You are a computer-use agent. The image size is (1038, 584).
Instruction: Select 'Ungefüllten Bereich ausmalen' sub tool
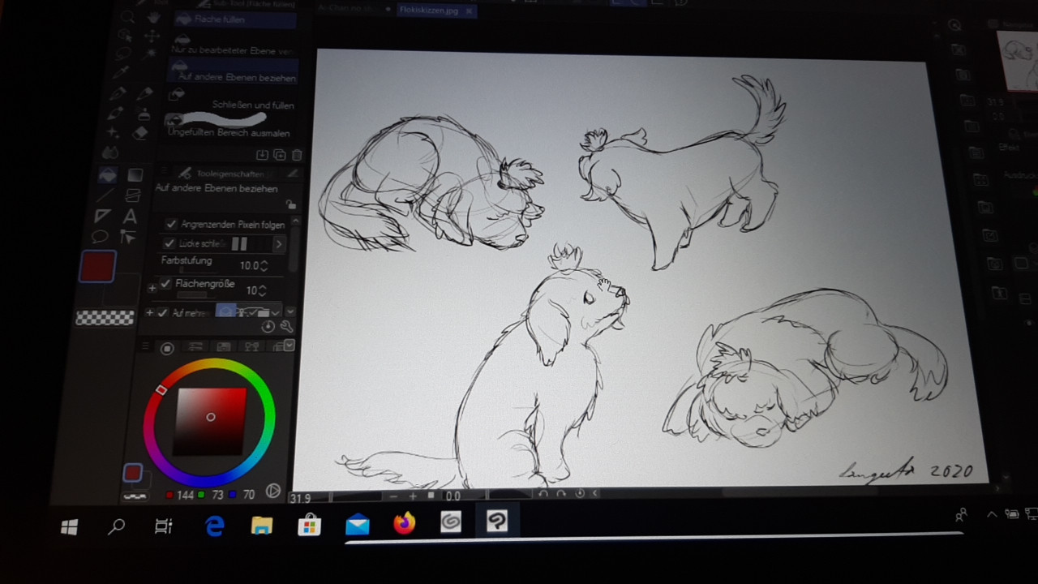coord(229,132)
